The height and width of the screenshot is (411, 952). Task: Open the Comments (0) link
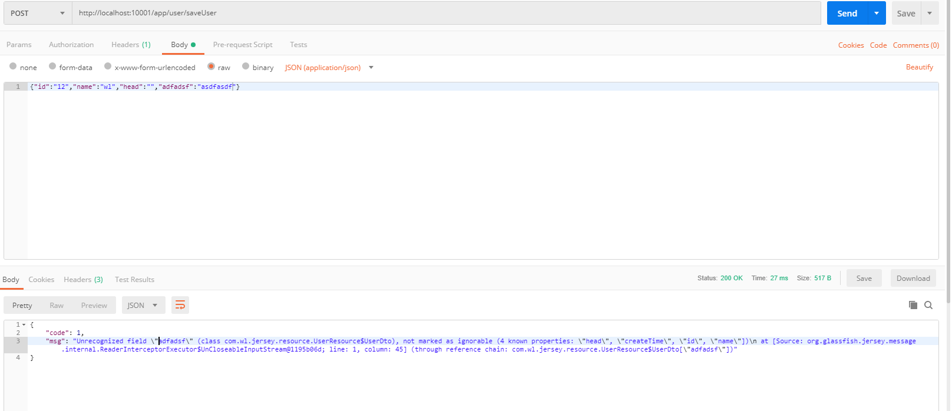[x=916, y=45]
